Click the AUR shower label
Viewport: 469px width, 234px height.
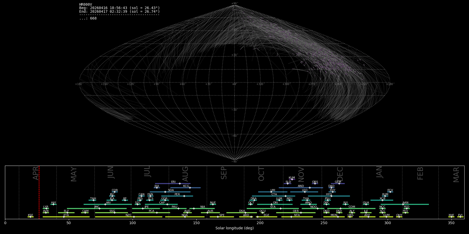click(x=210, y=211)
